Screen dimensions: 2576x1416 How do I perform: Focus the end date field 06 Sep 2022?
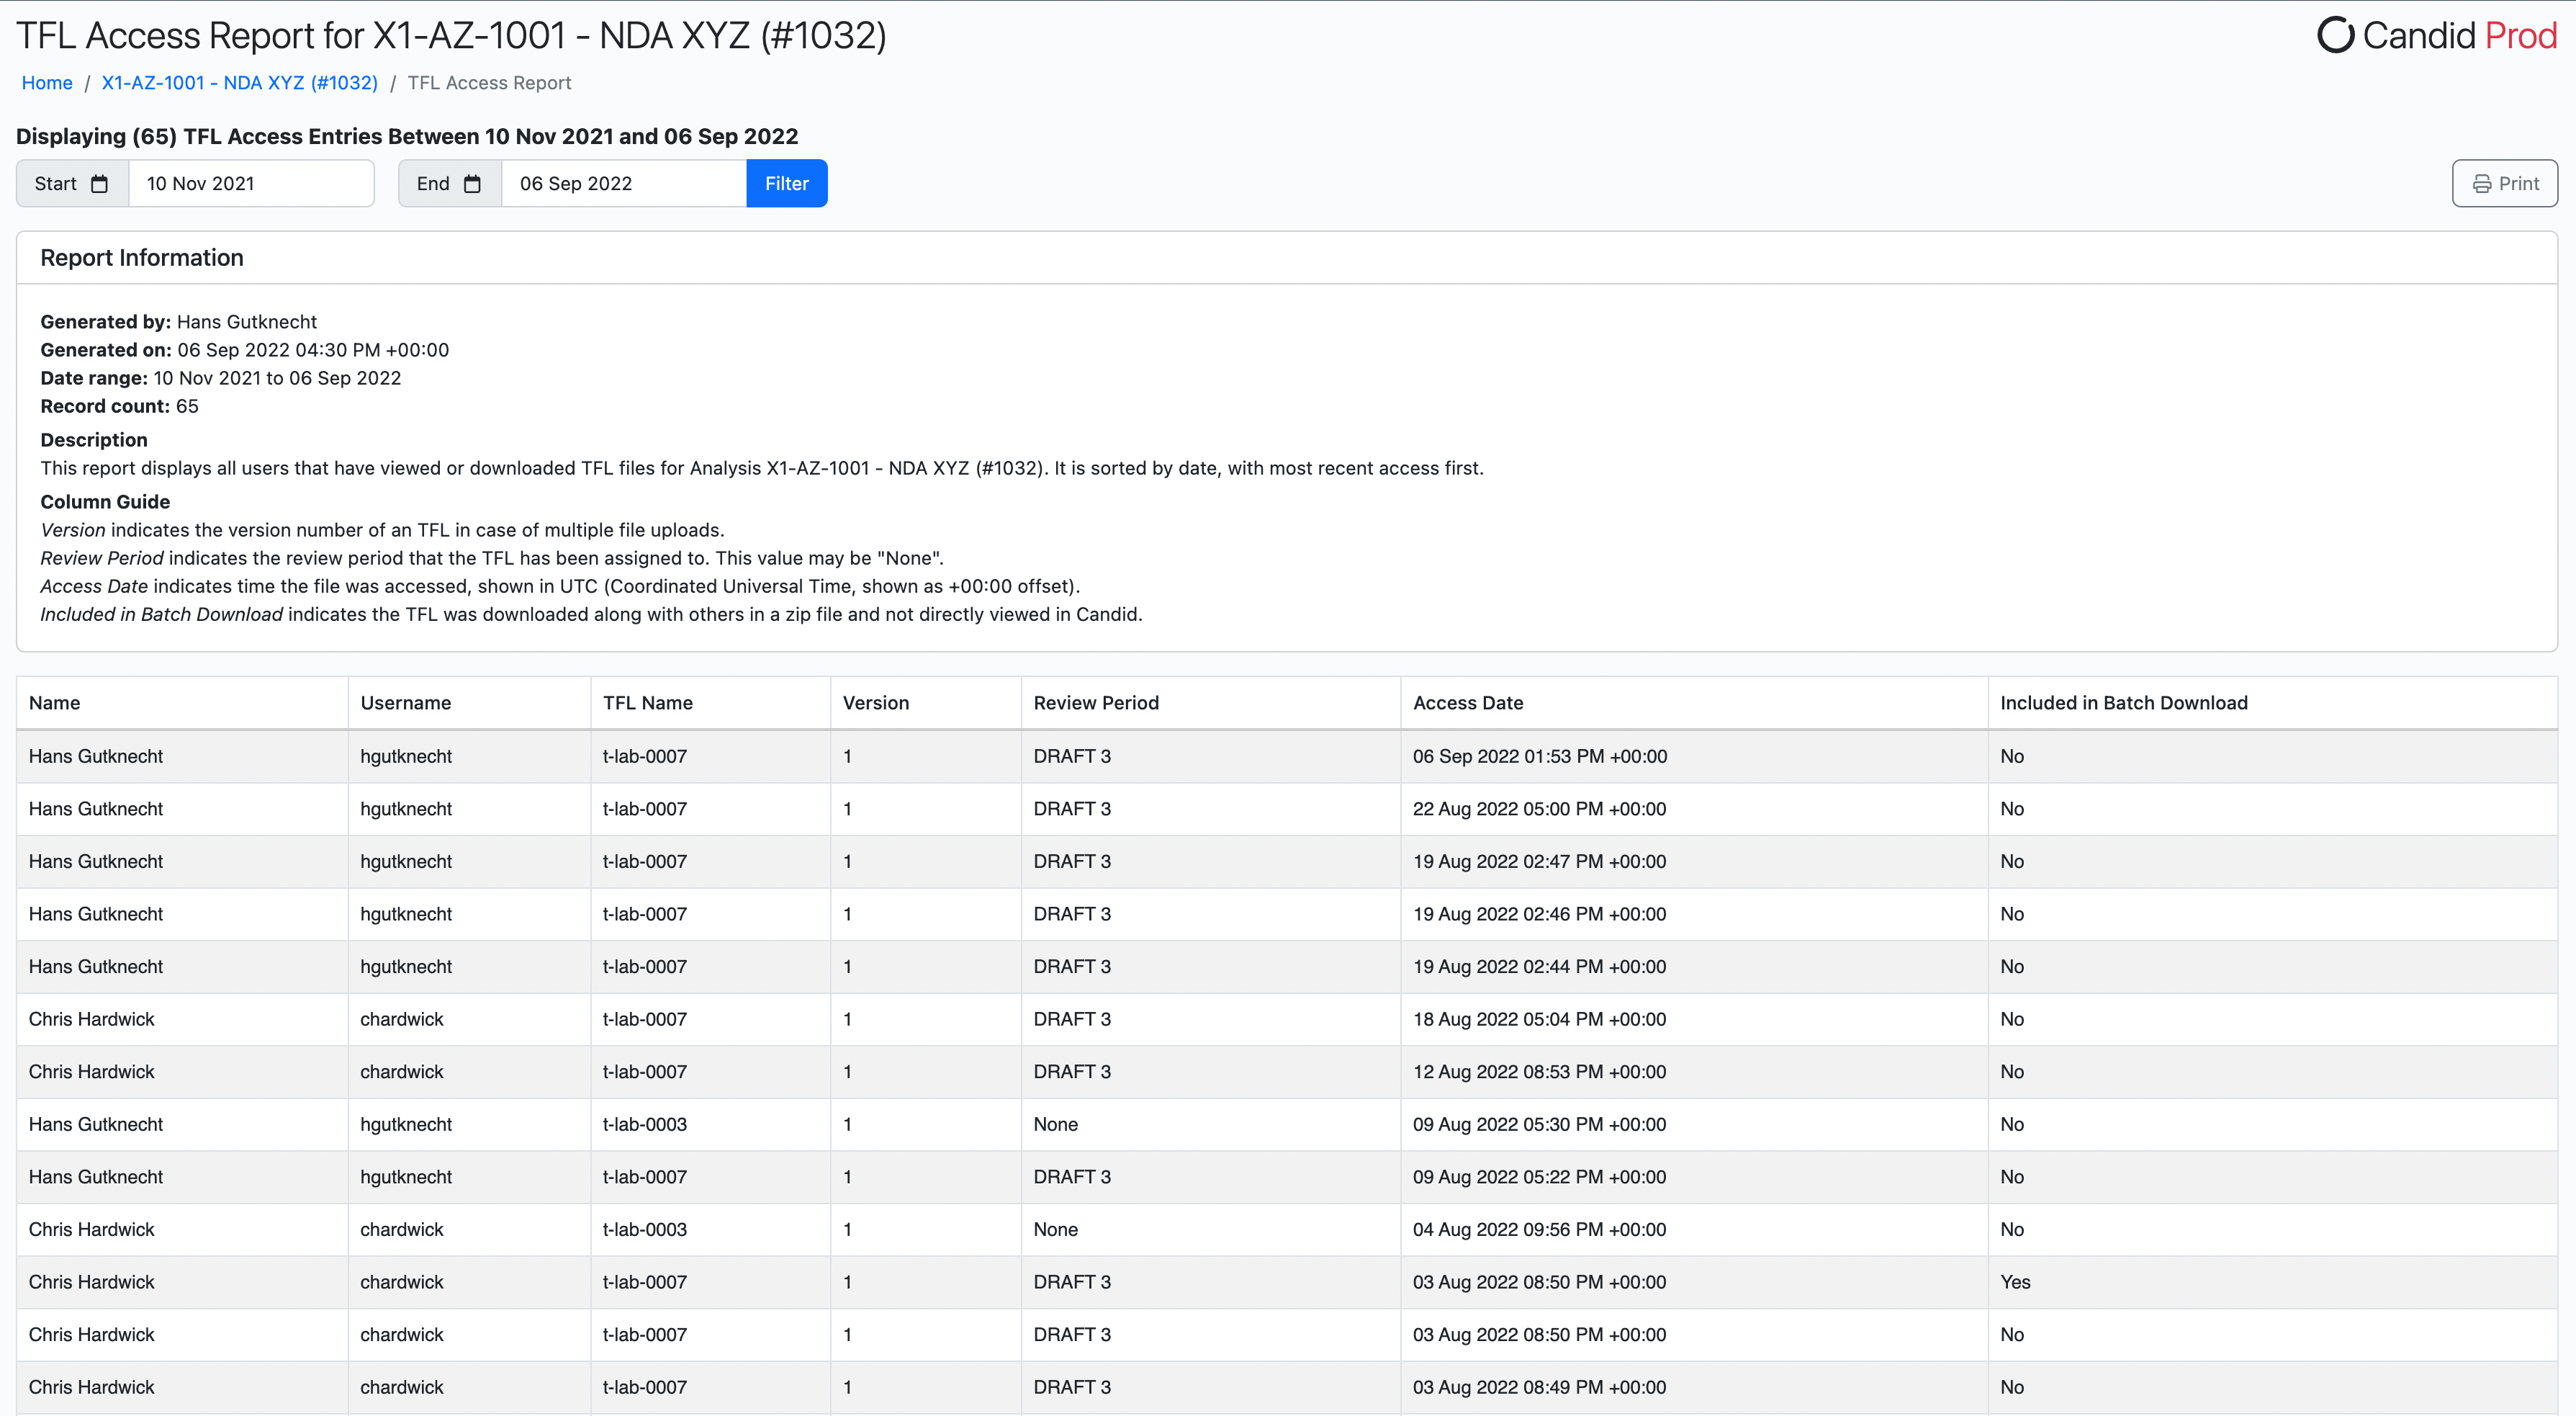point(623,184)
